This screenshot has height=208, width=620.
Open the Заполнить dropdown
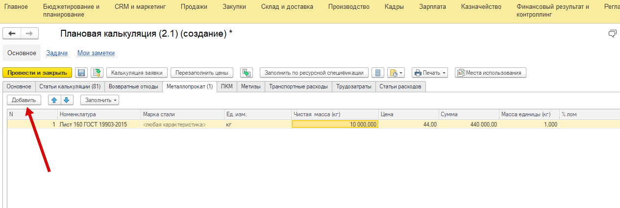point(100,100)
